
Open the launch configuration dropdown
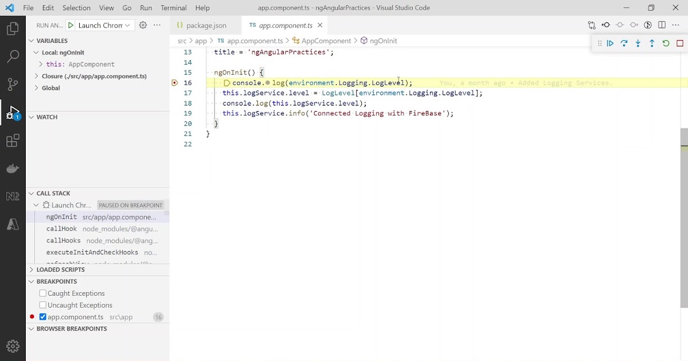[x=105, y=25]
